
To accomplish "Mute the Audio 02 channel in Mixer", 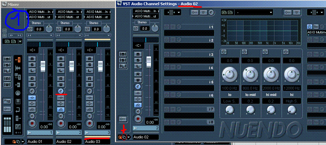I will pos(61,59).
